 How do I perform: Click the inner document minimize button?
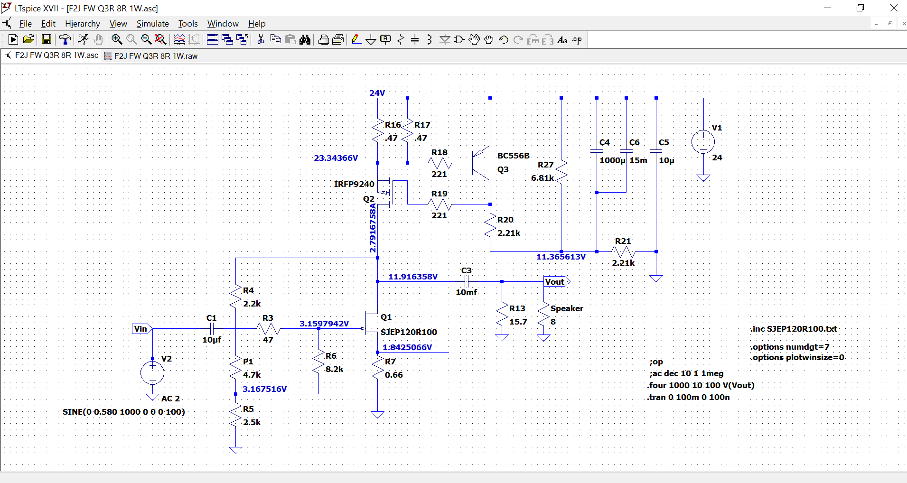click(x=876, y=23)
